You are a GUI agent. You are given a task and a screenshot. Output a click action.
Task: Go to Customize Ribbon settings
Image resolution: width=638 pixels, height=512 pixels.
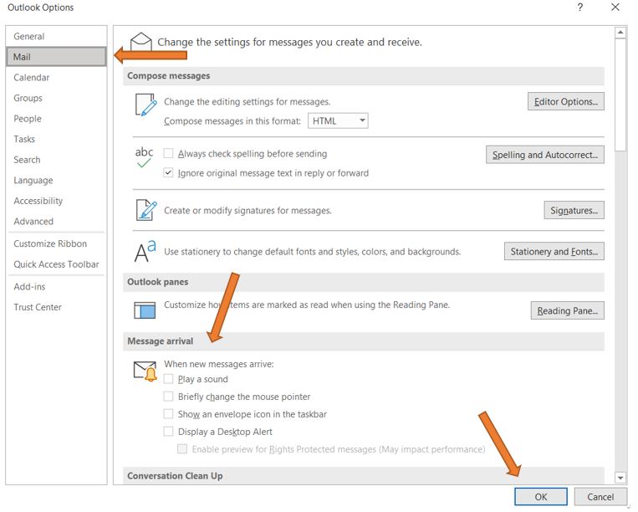[x=57, y=243]
